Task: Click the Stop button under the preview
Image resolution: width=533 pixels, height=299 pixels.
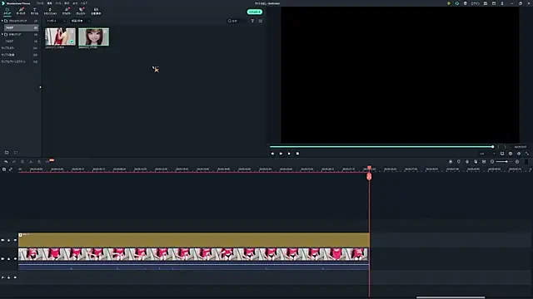Action: 298,154
